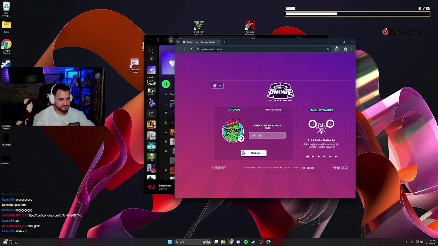
Task: Open the Steam desktop shortcut
Action: 6,63
